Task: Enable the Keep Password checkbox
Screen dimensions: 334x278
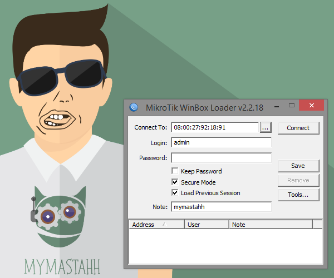Action: coord(175,171)
